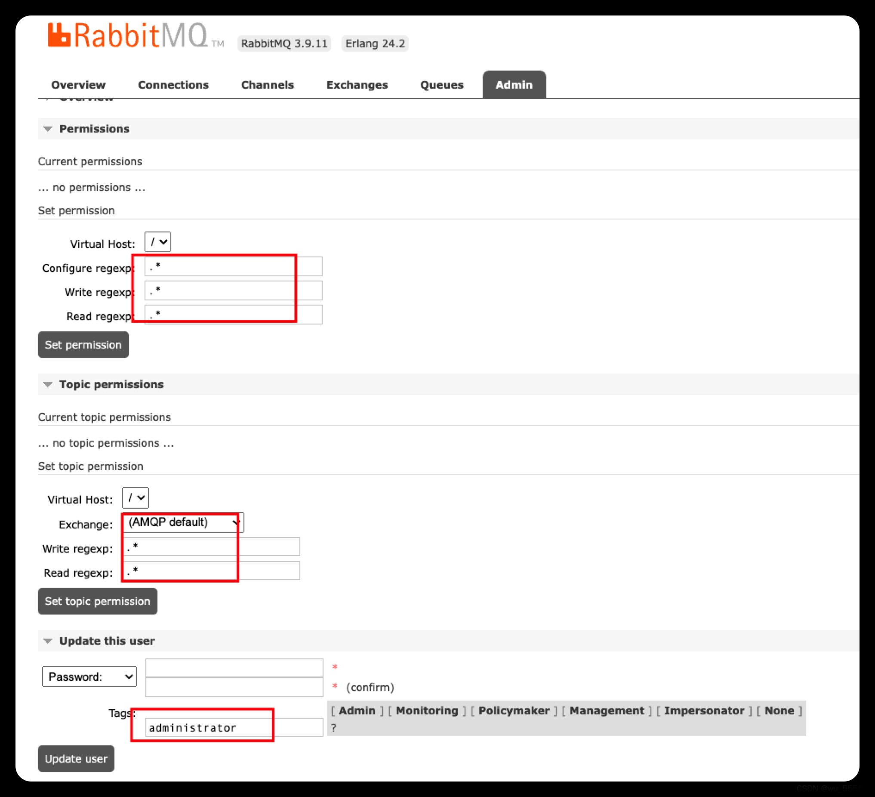Click the RabbitMQ 3.9.11 version badge
Image resolution: width=875 pixels, height=797 pixels.
click(284, 43)
